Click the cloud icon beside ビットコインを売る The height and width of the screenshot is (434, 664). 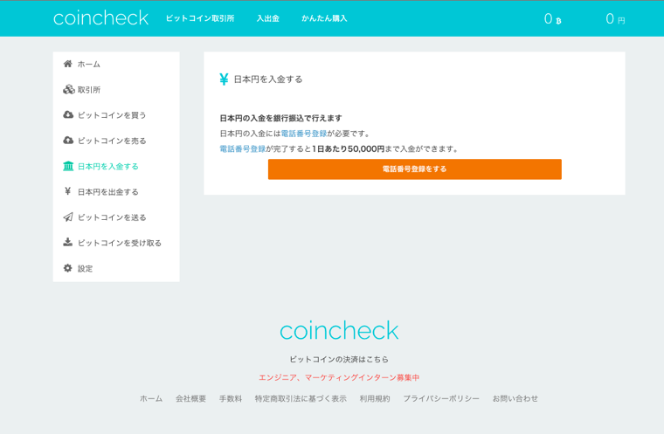click(68, 140)
